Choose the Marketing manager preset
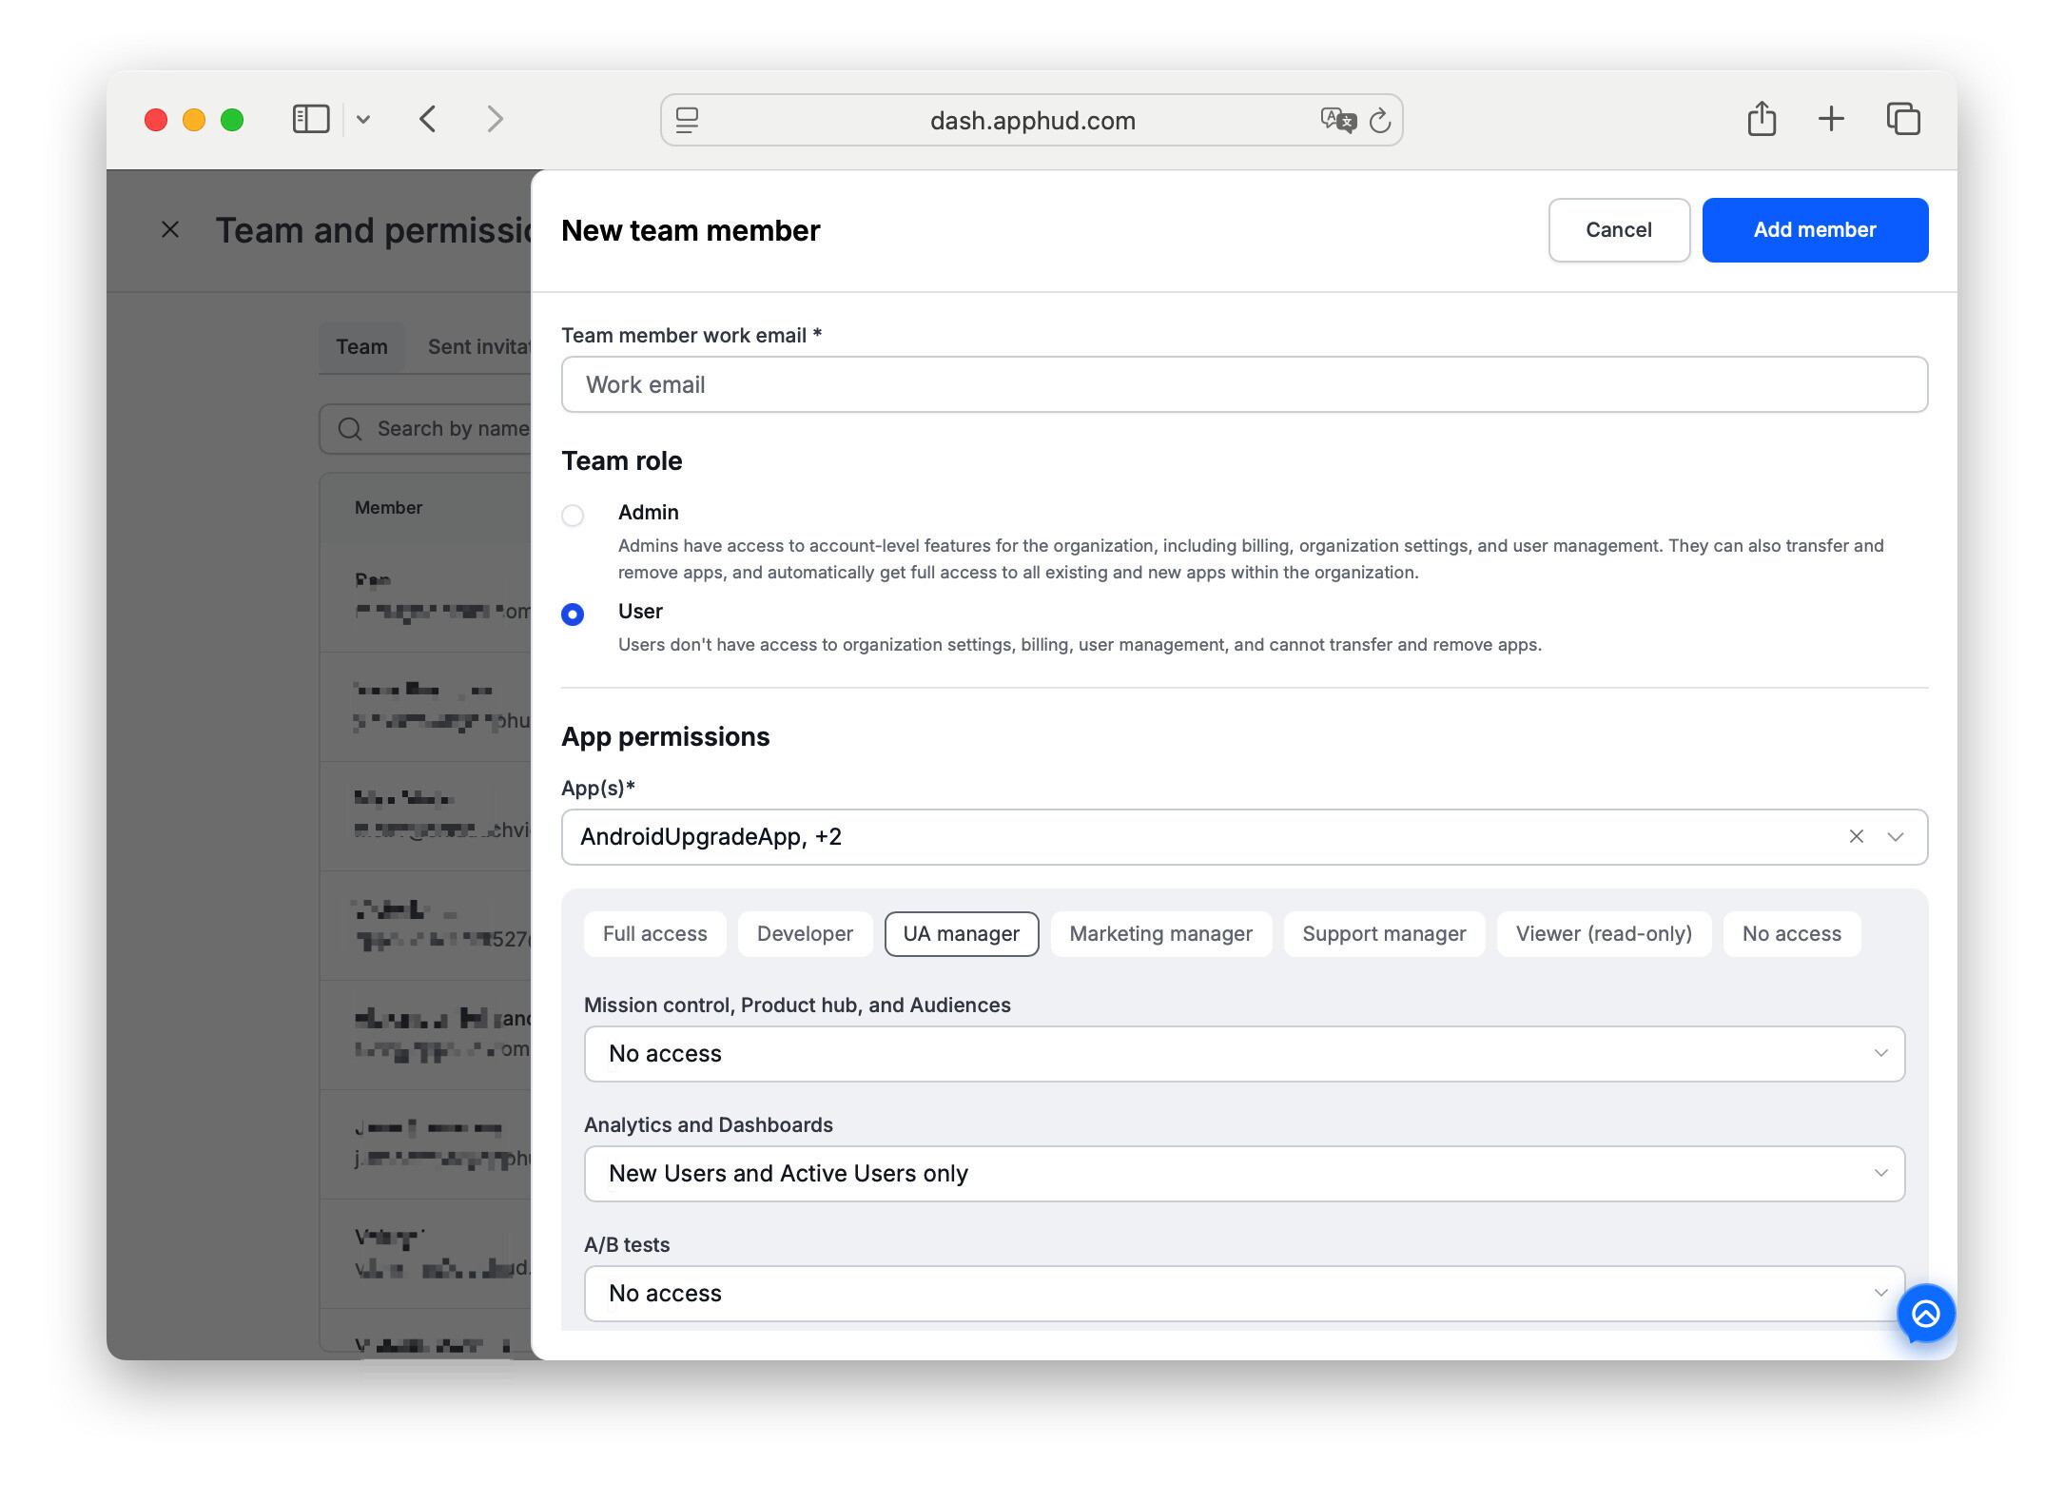The height and width of the screenshot is (1503, 2064). (1160, 933)
